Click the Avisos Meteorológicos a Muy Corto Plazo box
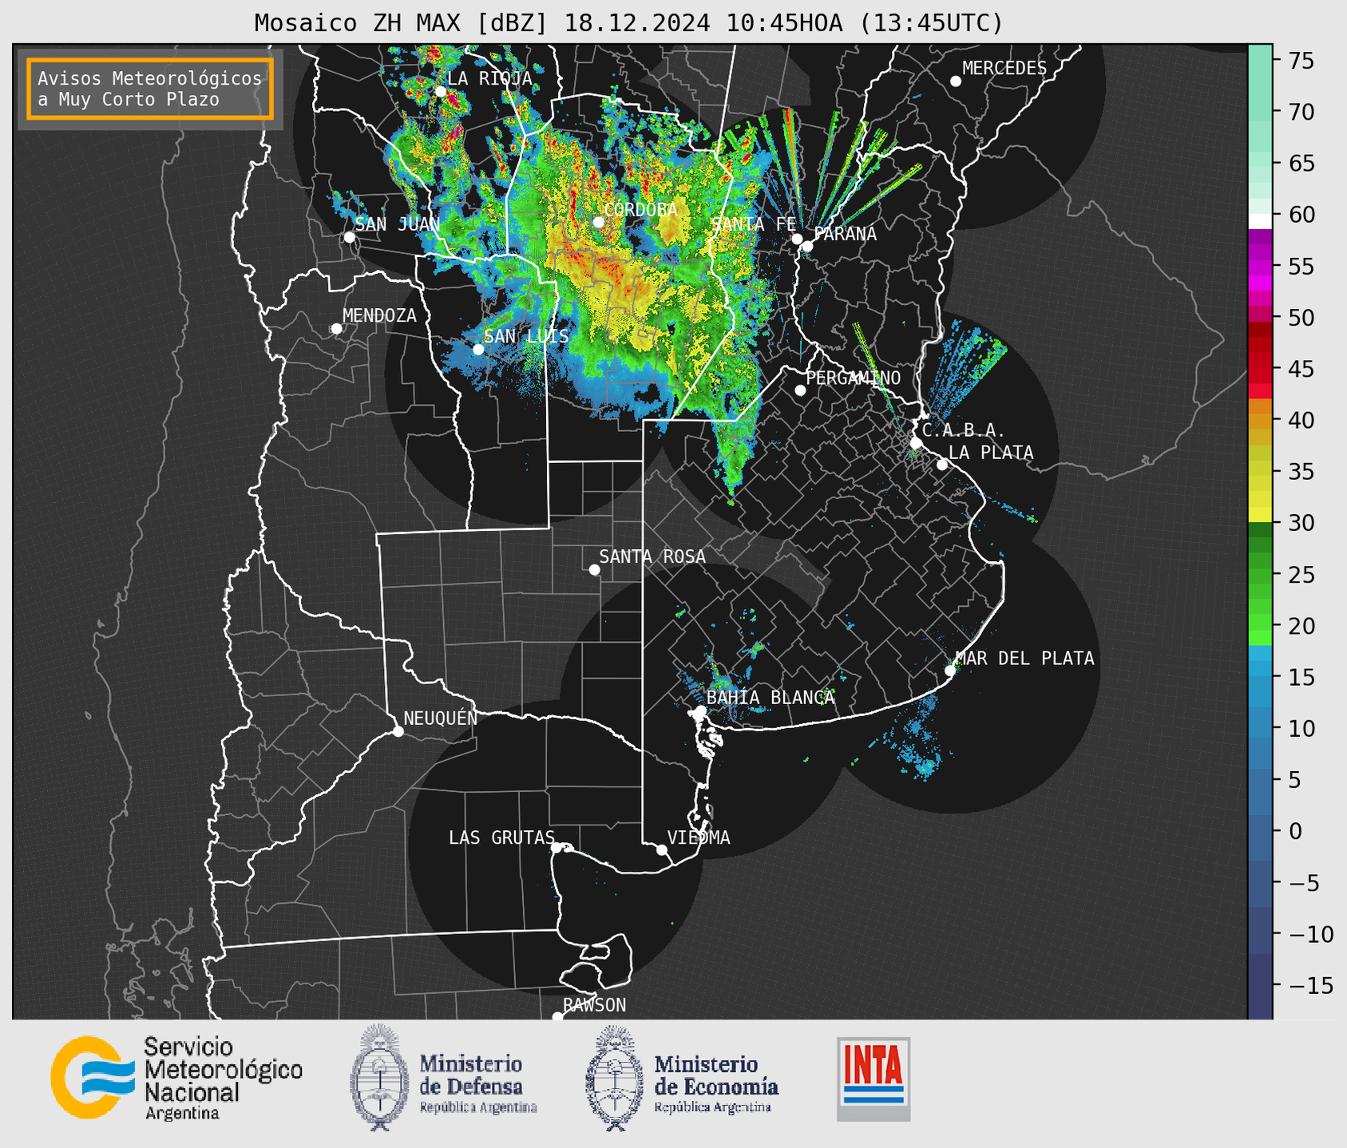 (150, 89)
